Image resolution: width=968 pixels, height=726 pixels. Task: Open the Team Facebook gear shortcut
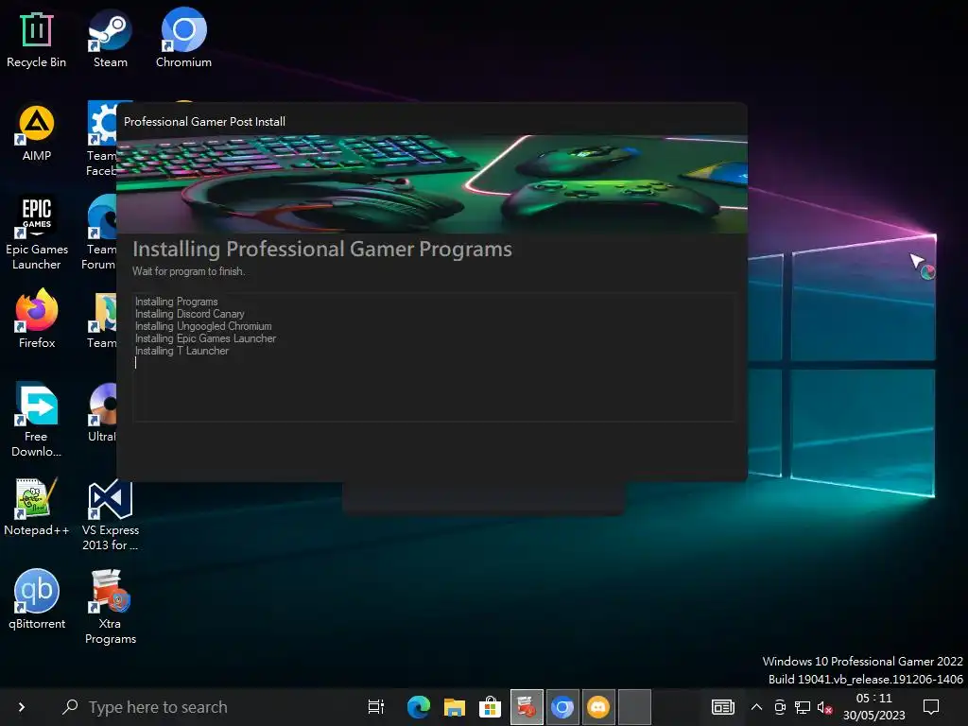click(102, 139)
